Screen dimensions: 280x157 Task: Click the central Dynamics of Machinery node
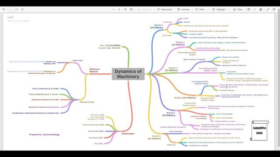click(x=128, y=74)
